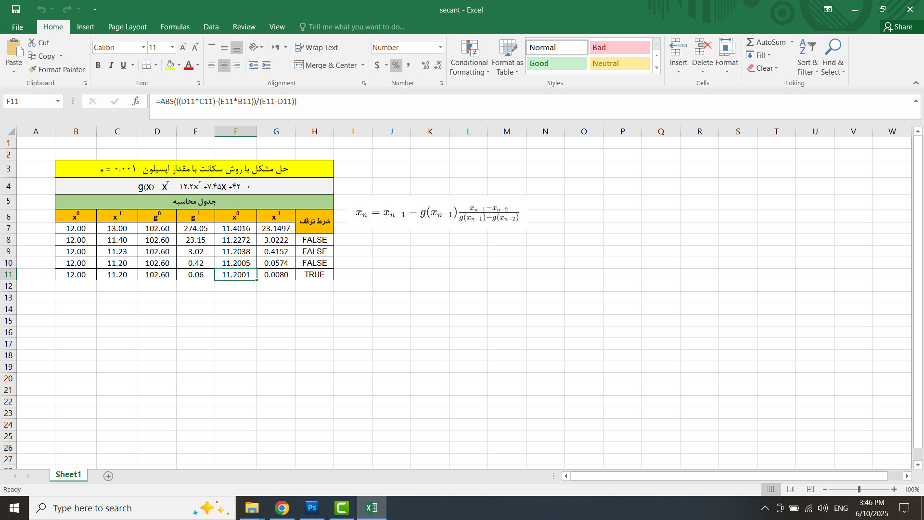Image resolution: width=924 pixels, height=520 pixels.
Task: Apply the red font color
Action: [x=189, y=65]
